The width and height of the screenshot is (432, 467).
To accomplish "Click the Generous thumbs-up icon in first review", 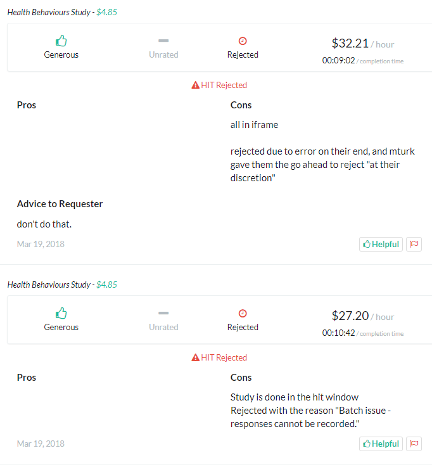I will pos(61,41).
